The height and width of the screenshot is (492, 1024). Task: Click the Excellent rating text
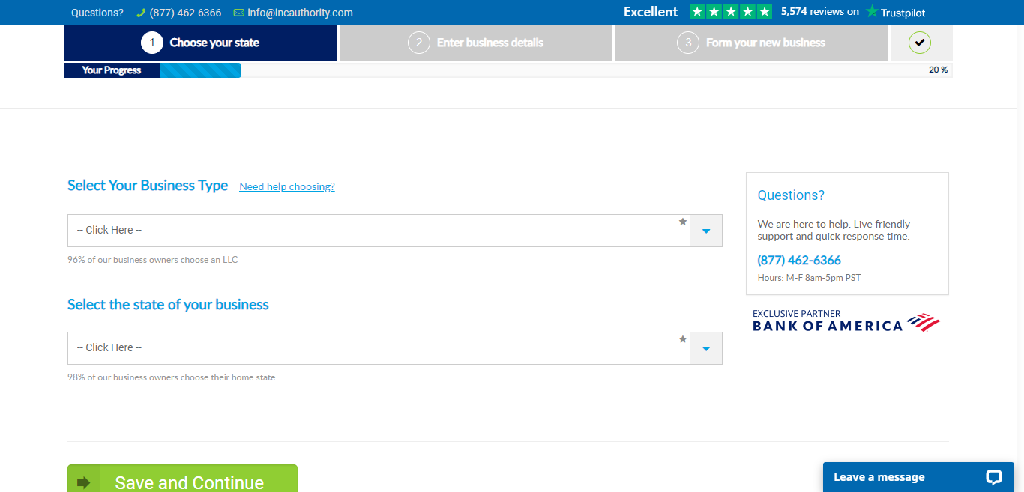tap(651, 12)
